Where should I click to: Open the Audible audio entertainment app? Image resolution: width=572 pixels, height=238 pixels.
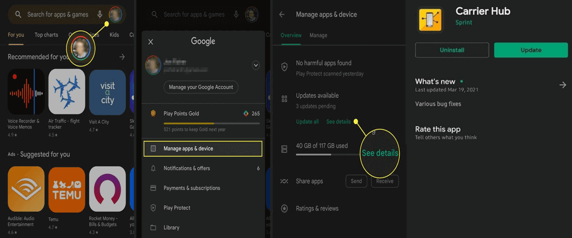tap(27, 189)
